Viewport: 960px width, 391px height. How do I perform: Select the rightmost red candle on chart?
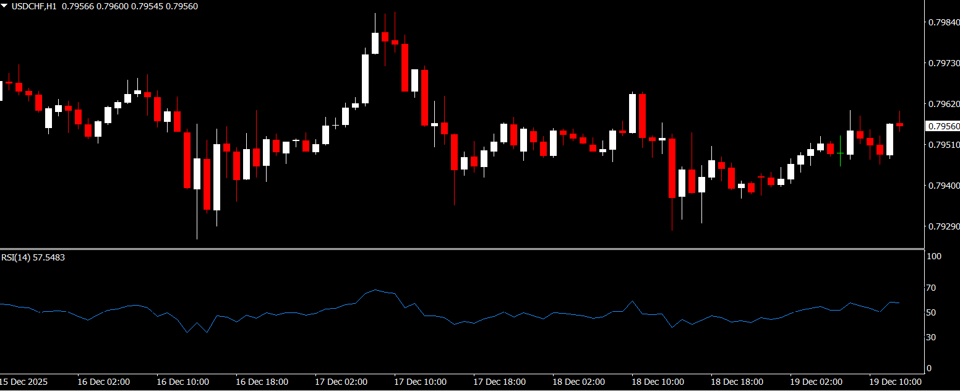click(x=899, y=124)
